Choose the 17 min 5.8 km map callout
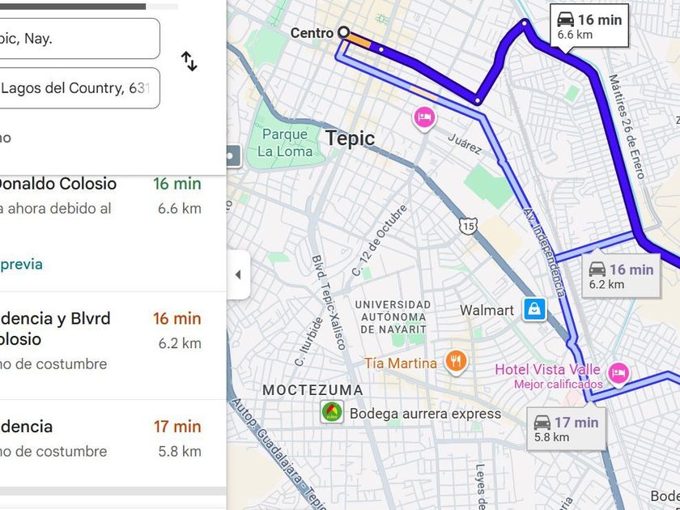The image size is (680, 510). (x=566, y=429)
